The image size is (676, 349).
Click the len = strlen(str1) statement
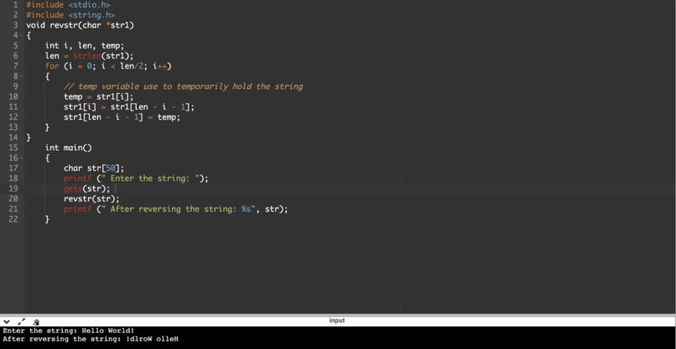click(90, 56)
